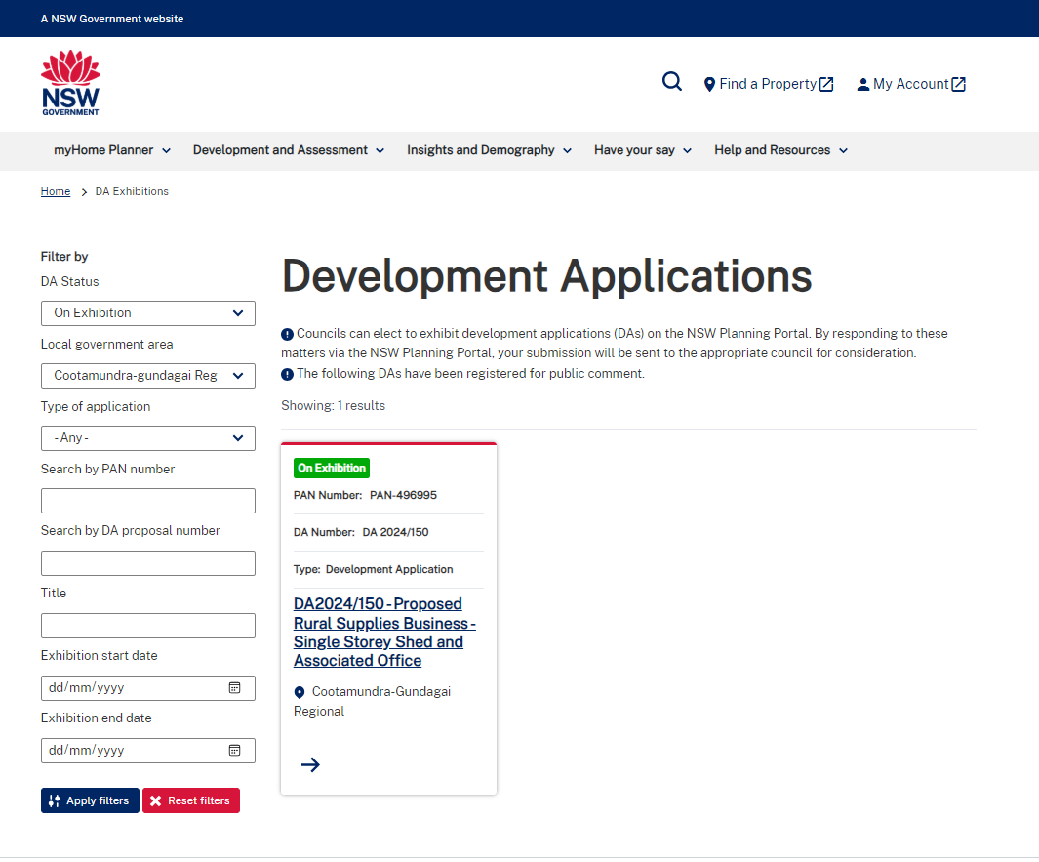The width and height of the screenshot is (1039, 862).
Task: Expand Insights and Demography menu
Action: pyautogui.click(x=489, y=150)
